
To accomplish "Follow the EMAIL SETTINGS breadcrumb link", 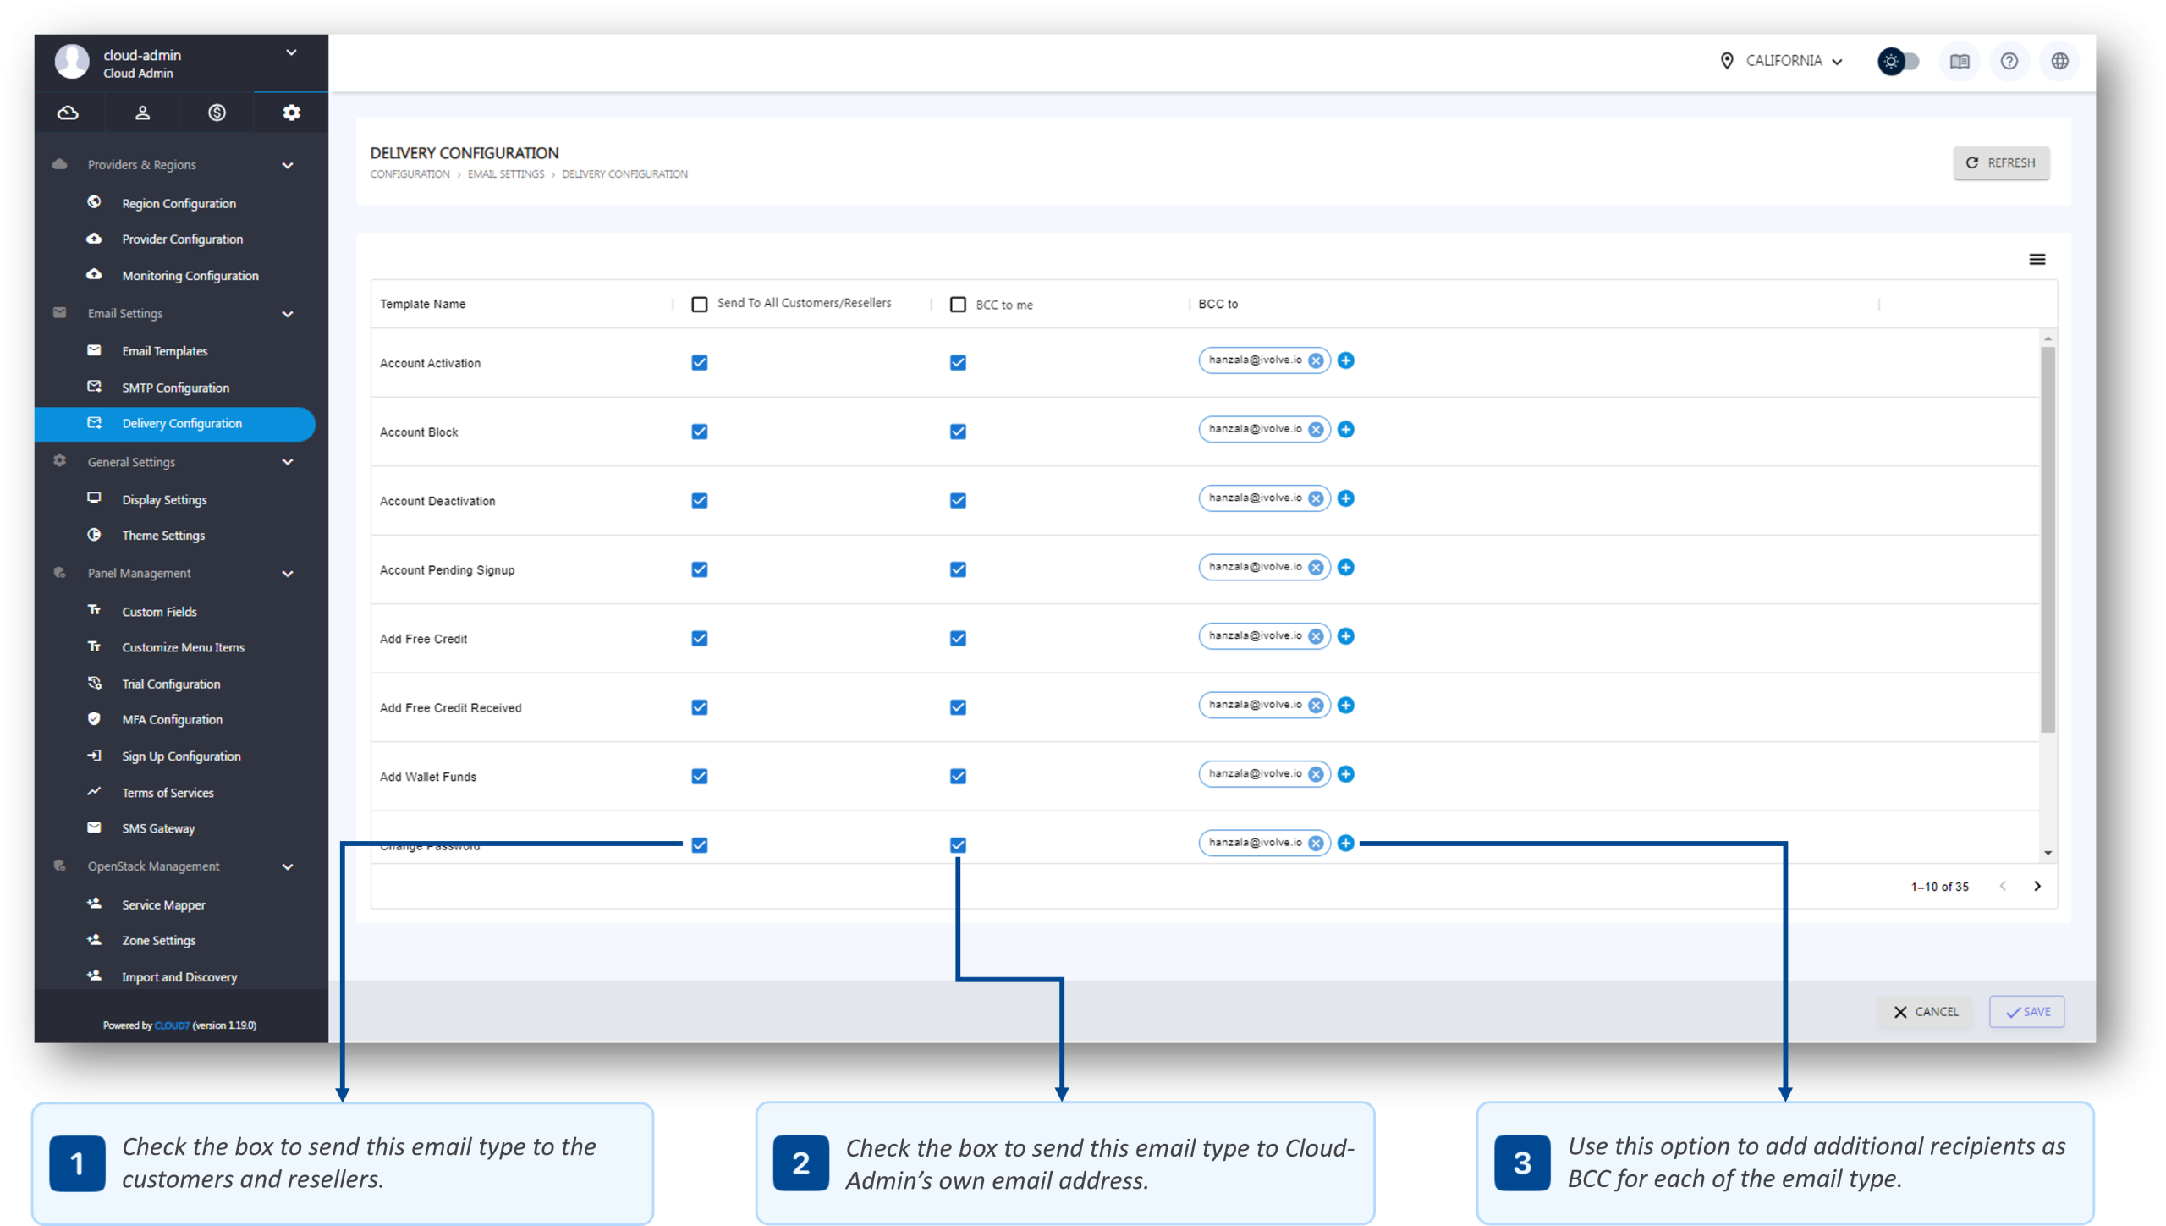I will (506, 174).
